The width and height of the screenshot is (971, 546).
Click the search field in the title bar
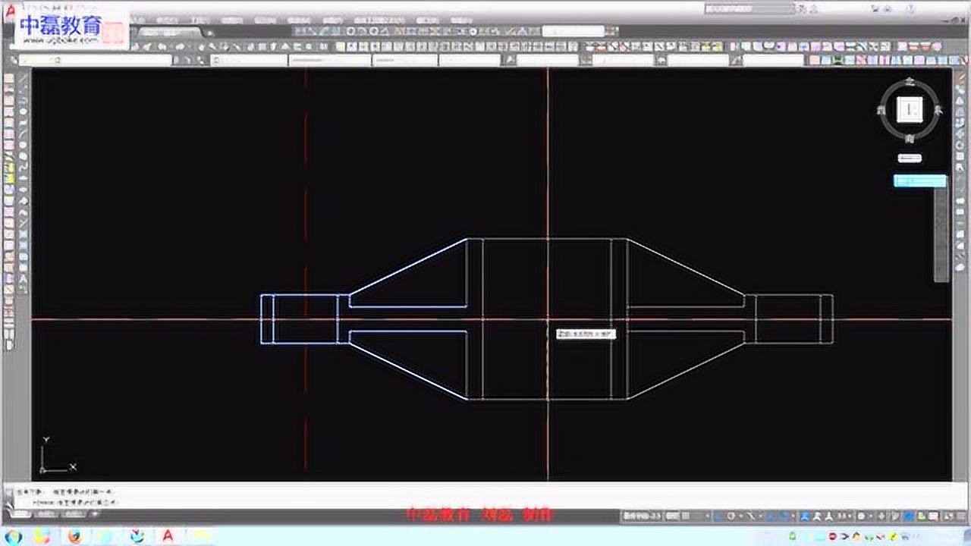[749, 9]
